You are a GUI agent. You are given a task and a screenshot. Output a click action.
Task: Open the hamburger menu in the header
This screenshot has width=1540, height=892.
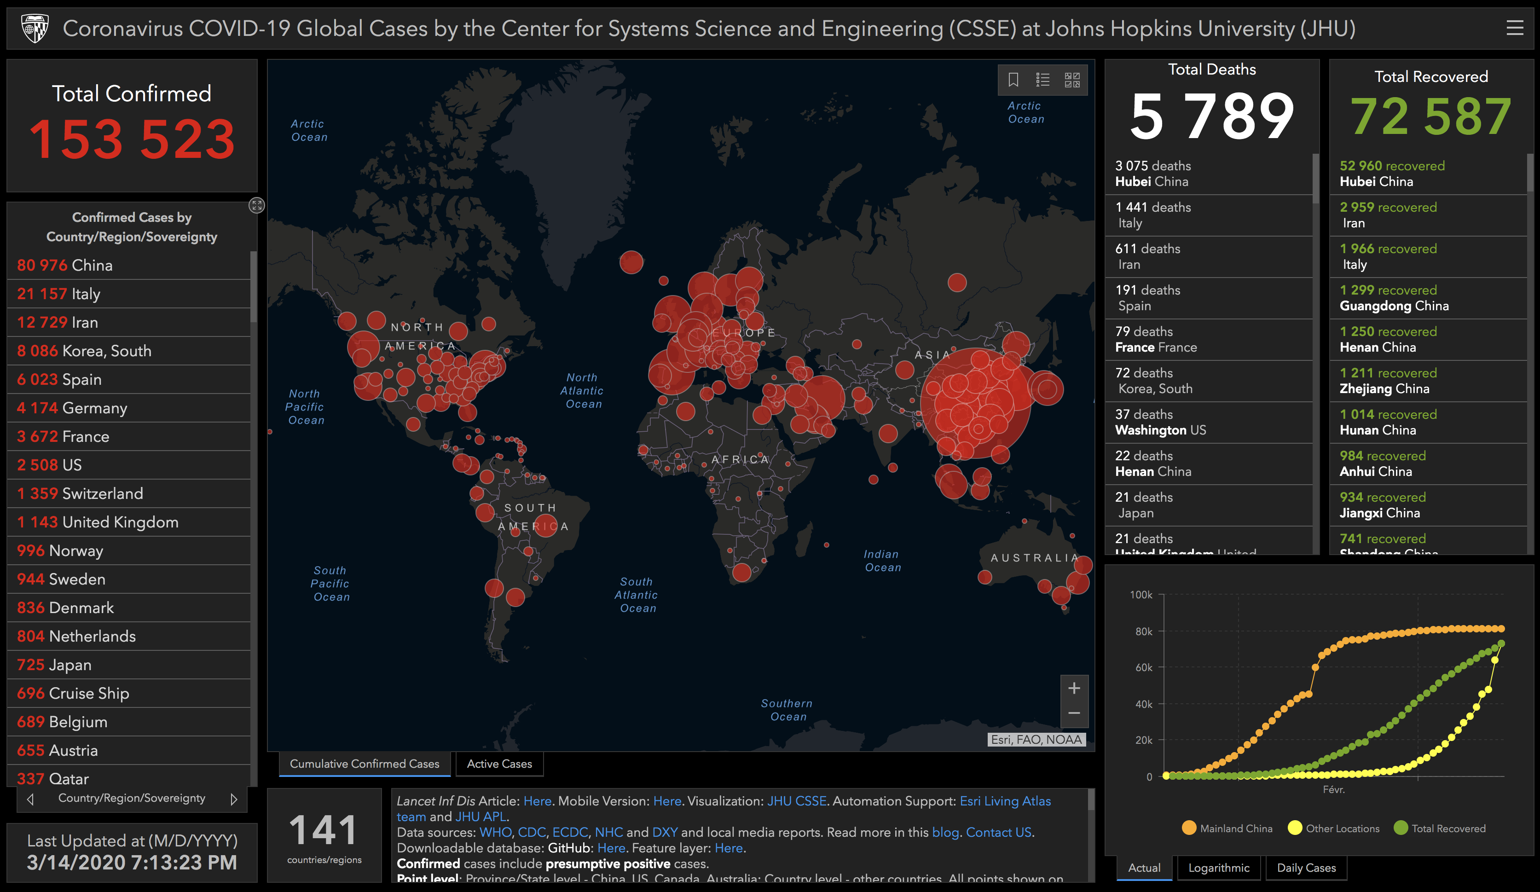coord(1514,28)
